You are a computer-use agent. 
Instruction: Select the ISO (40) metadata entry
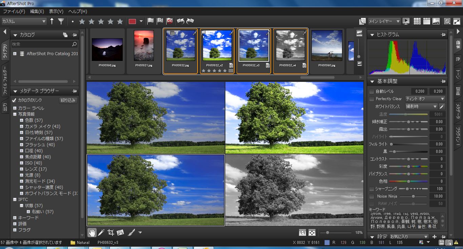point(34,163)
